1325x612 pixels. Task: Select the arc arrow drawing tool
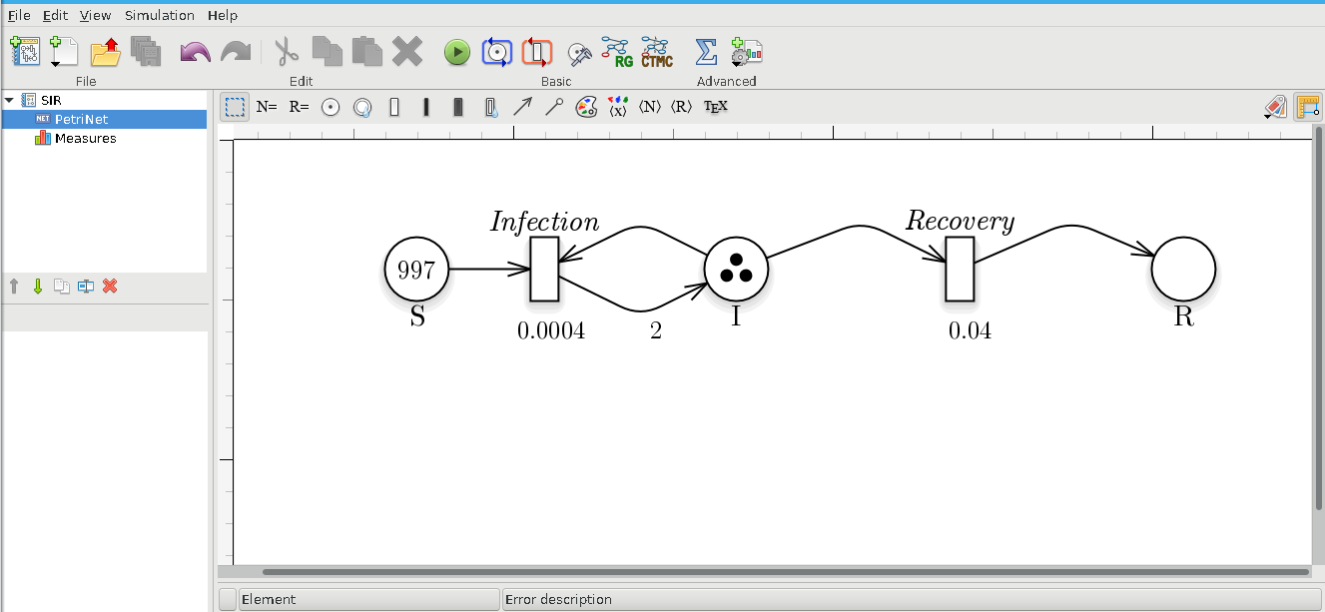[522, 107]
